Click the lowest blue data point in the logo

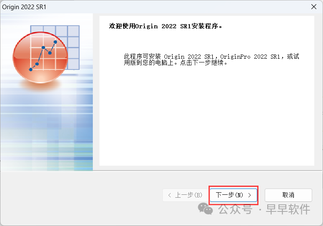coord(31,70)
